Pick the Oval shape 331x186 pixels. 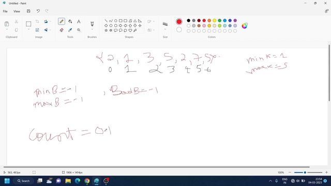[116, 21]
